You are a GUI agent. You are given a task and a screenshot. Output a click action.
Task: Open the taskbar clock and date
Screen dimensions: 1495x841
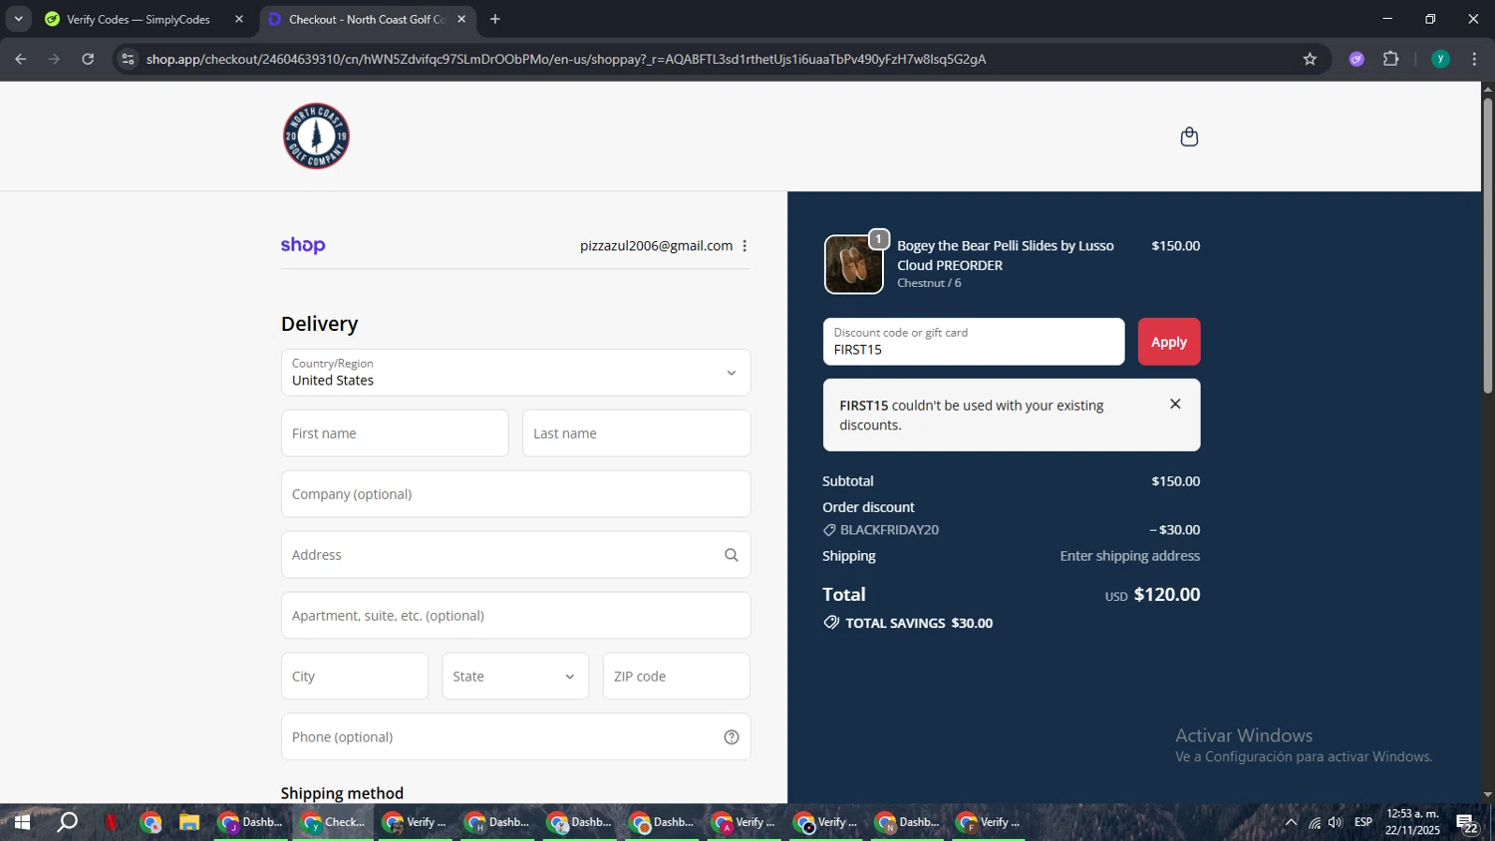(x=1412, y=822)
